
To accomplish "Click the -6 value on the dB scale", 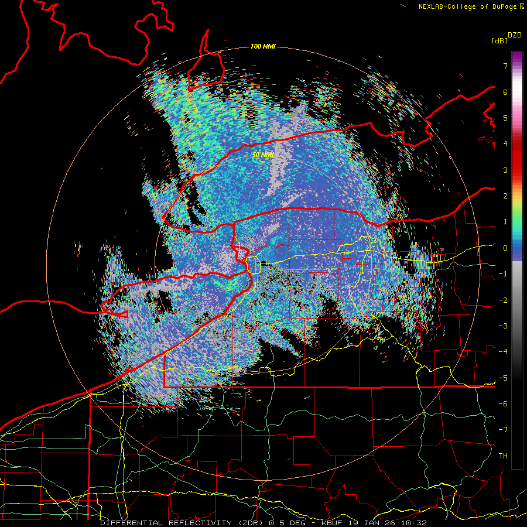I will [x=503, y=404].
